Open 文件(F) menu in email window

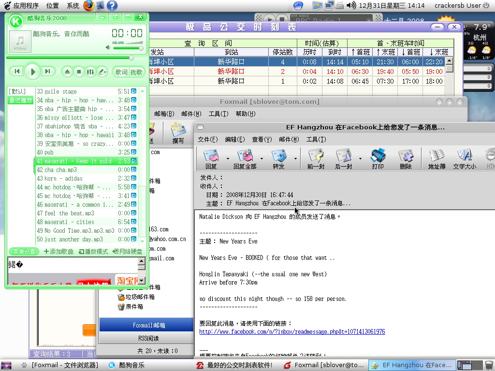click(x=208, y=140)
